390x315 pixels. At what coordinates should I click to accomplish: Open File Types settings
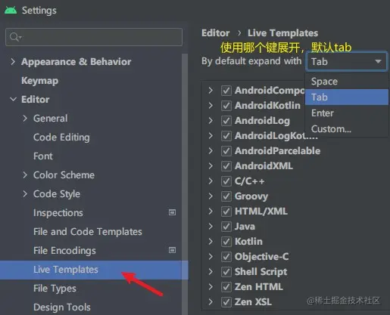coord(55,289)
